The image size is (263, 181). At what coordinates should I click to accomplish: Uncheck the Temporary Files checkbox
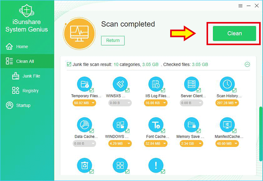click(92, 90)
